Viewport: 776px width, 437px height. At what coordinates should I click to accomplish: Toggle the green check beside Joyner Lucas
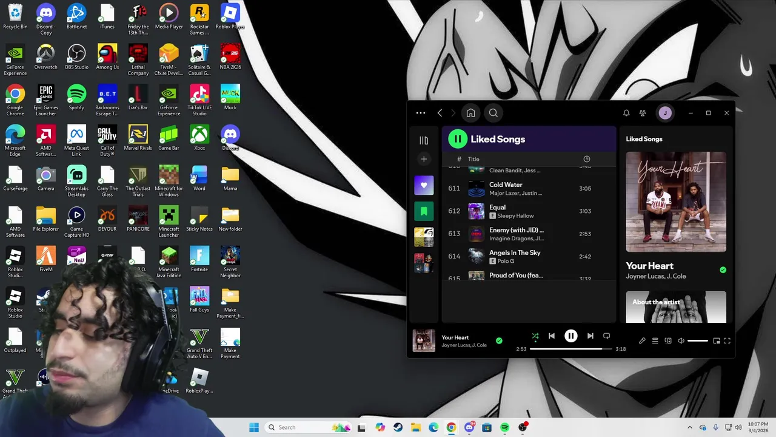723,270
